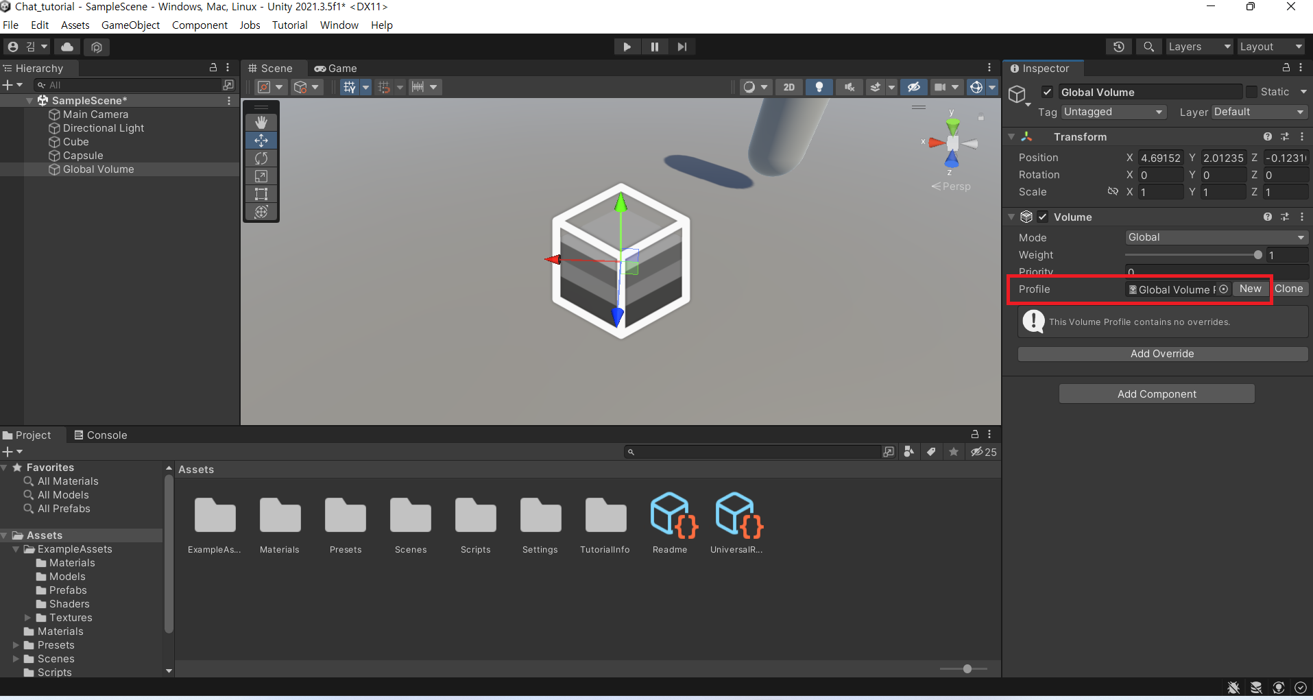1313x700 pixels.
Task: Open version control icon in toolbar
Action: [97, 47]
